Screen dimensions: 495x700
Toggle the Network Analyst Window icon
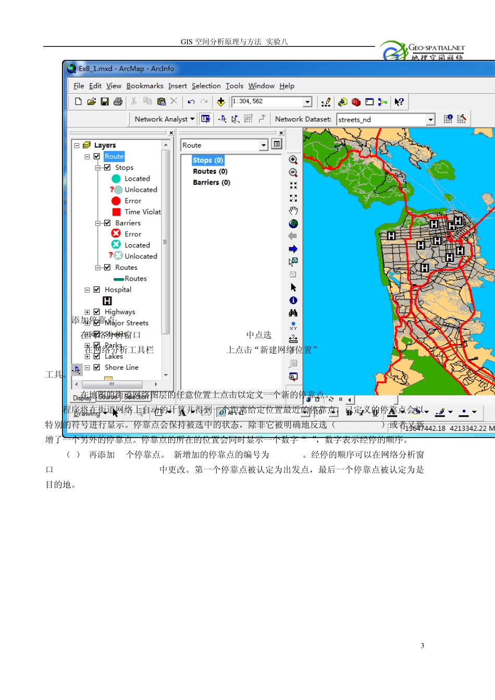pos(205,119)
